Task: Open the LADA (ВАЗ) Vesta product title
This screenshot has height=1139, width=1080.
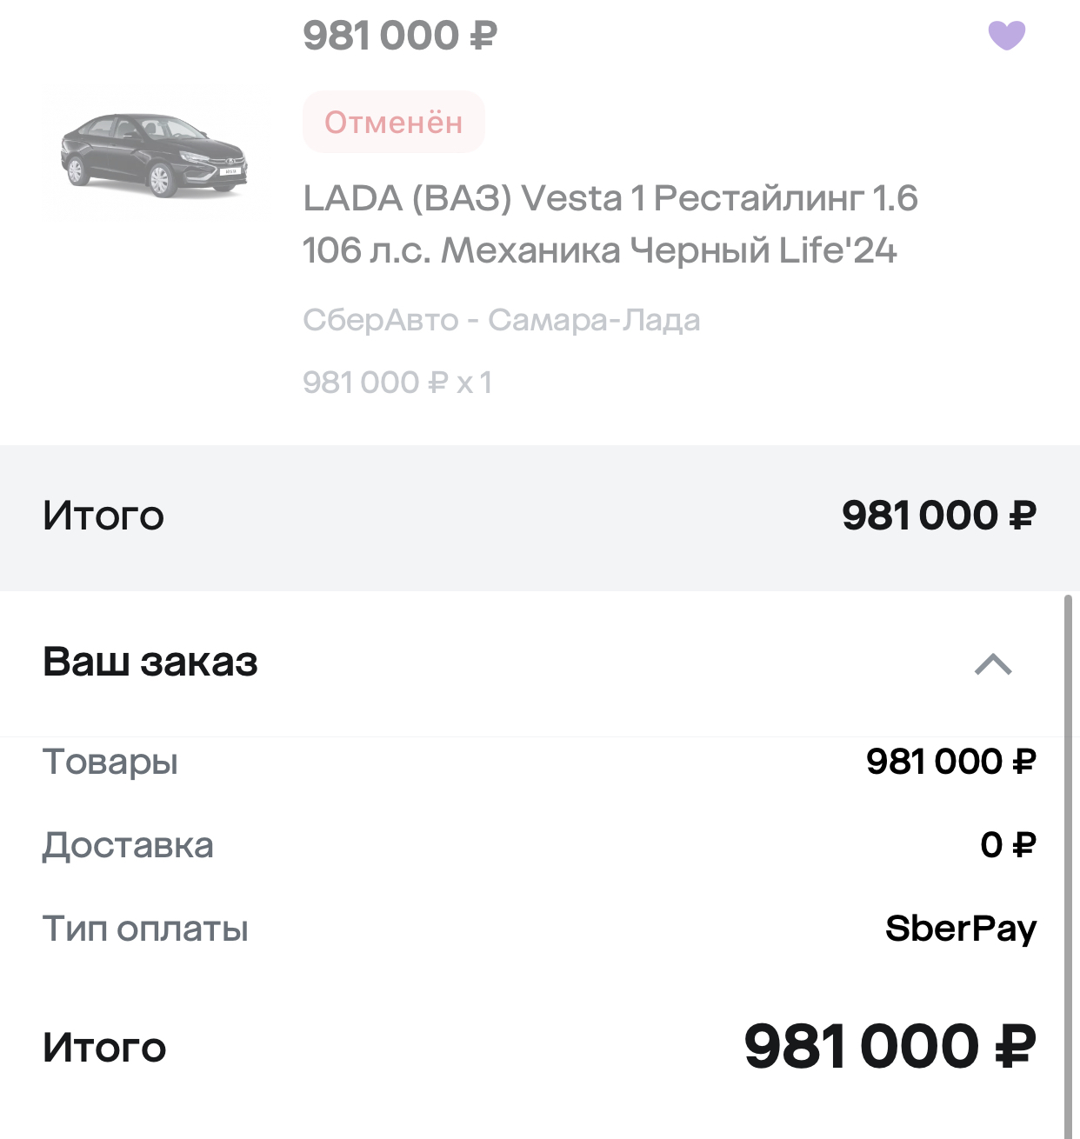Action: [609, 224]
